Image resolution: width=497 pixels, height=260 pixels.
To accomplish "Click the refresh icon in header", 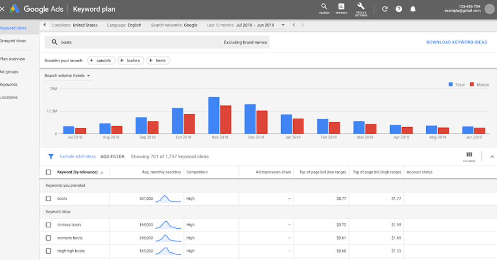I will pyautogui.click(x=385, y=9).
